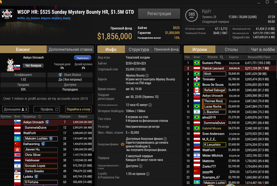Click the Argentina flag beside L Bianchini

point(197,112)
